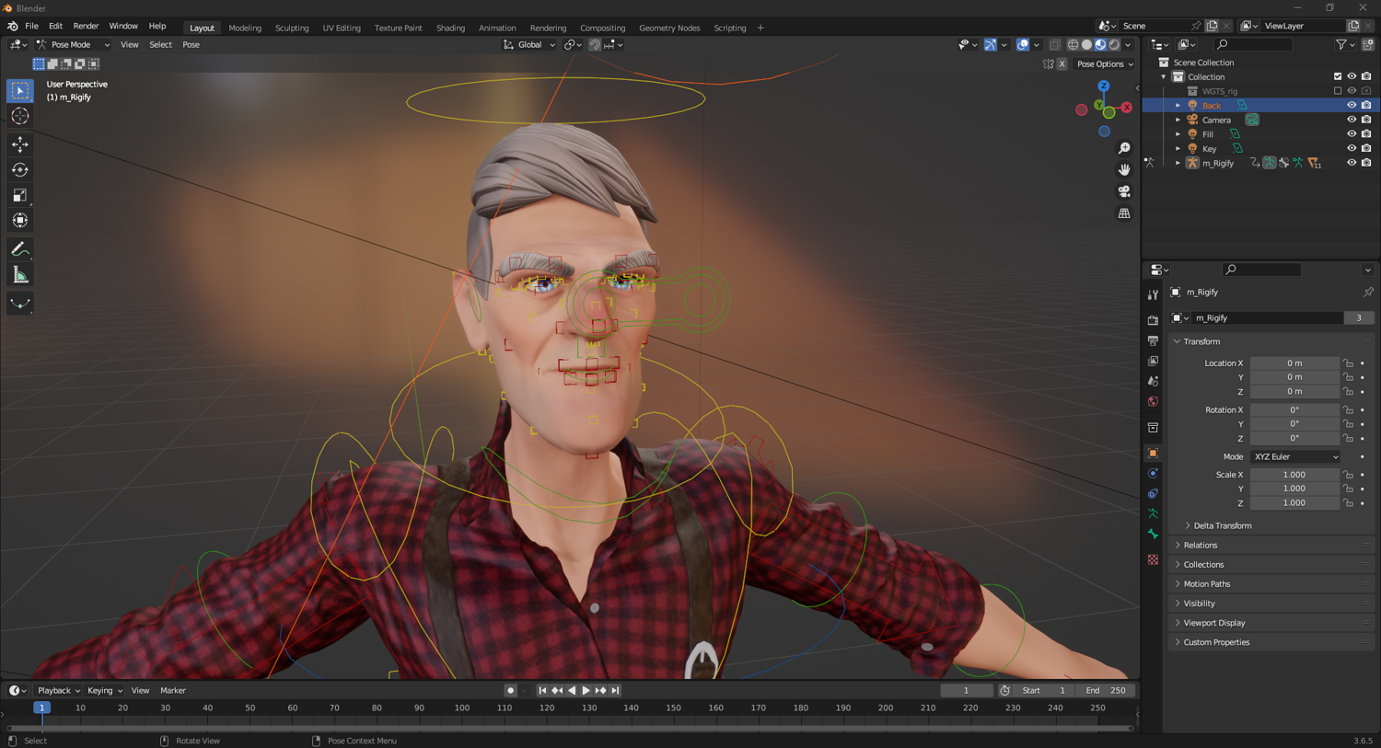Click the Location X value field

coord(1294,362)
